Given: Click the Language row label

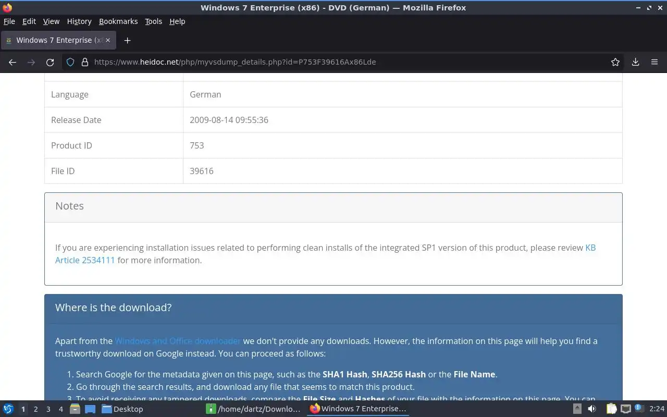Looking at the screenshot, I should [70, 94].
